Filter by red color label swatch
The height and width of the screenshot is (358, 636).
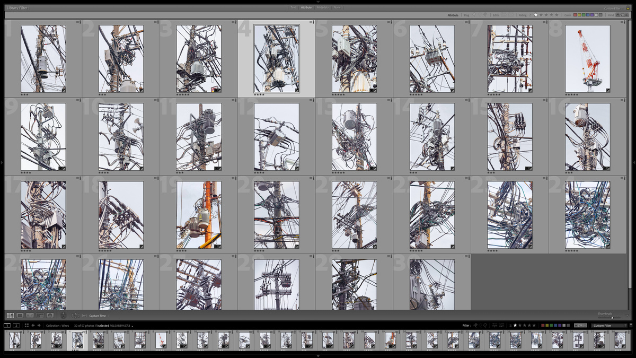576,15
